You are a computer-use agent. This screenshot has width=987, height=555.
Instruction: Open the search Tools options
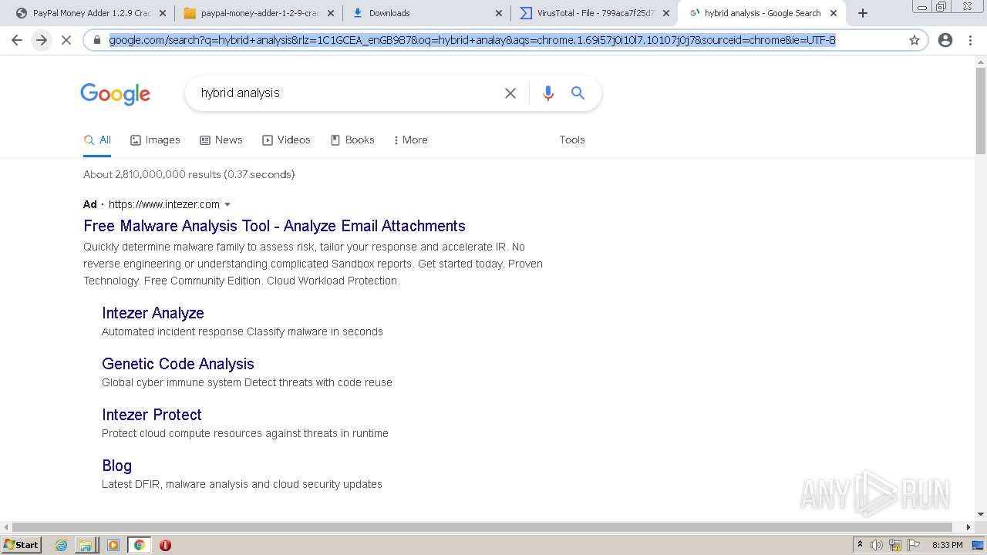(x=572, y=140)
